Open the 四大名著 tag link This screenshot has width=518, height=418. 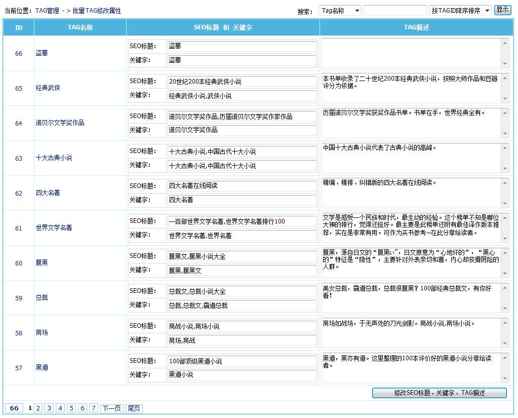[48, 193]
